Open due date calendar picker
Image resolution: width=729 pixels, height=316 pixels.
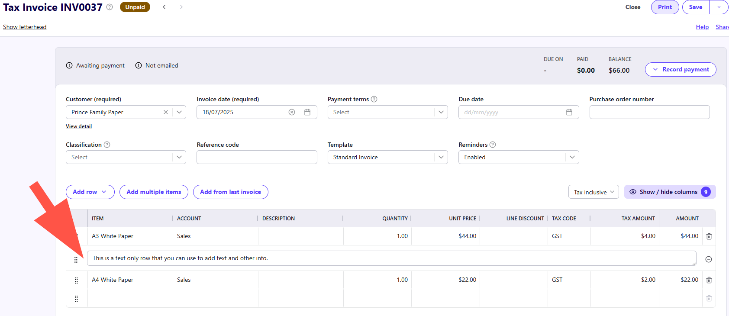coord(569,112)
